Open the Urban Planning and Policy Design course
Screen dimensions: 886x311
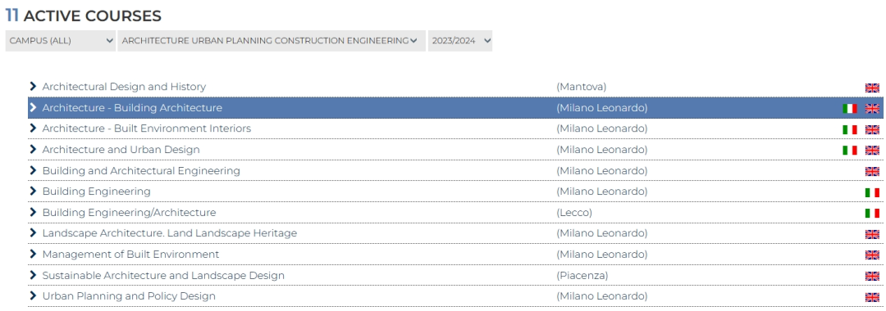[x=129, y=295]
